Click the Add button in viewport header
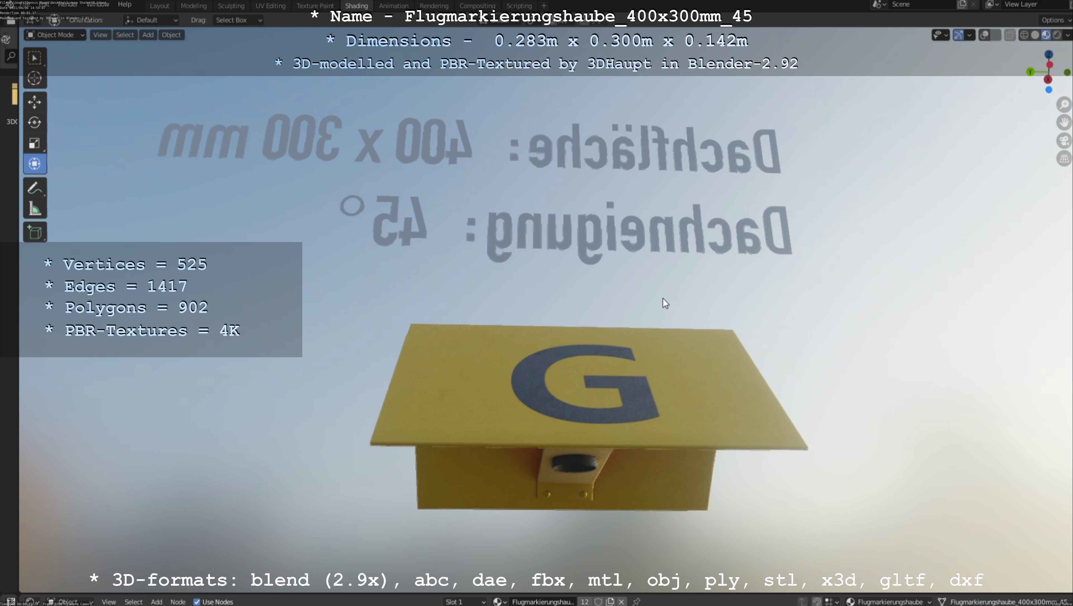Image resolution: width=1073 pixels, height=606 pixels. point(148,35)
